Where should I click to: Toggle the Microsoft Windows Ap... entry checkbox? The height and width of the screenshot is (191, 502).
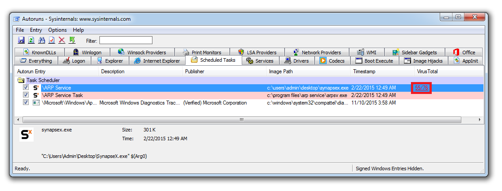pos(26,102)
